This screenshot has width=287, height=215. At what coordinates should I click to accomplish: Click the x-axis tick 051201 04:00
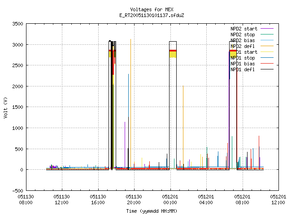coord(206,200)
